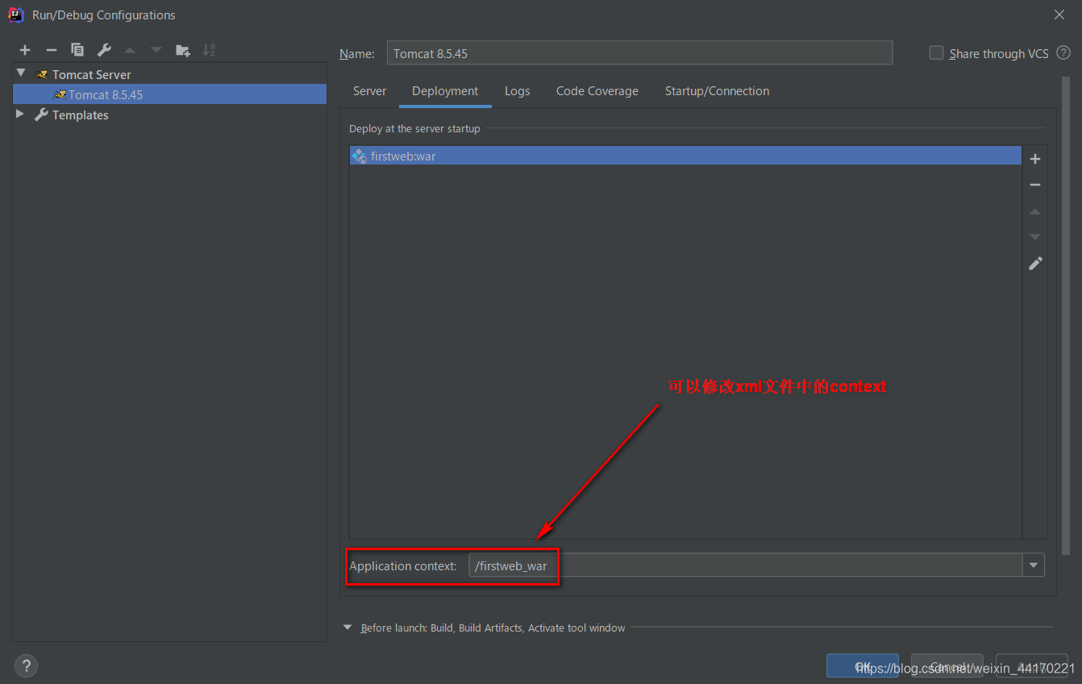Click the Application context text field

pyautogui.click(x=746, y=565)
